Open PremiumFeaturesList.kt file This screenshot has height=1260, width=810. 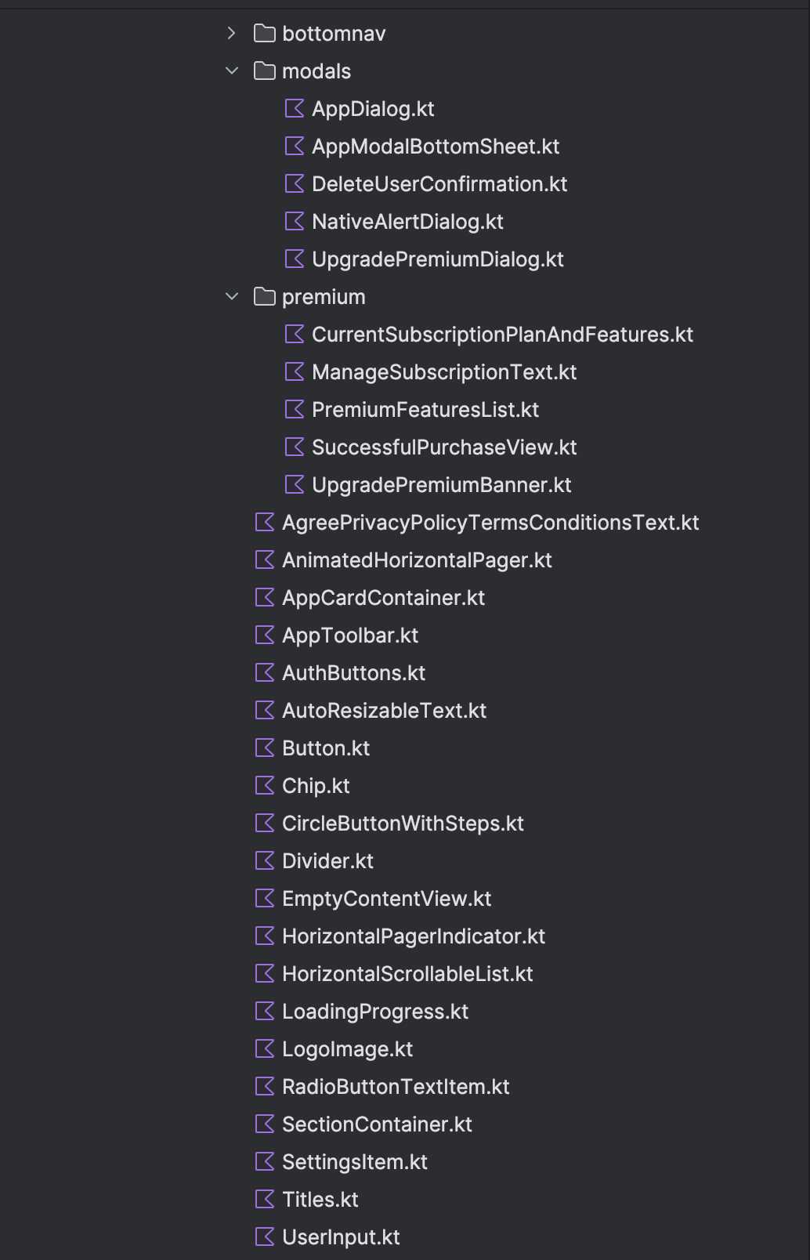point(425,410)
